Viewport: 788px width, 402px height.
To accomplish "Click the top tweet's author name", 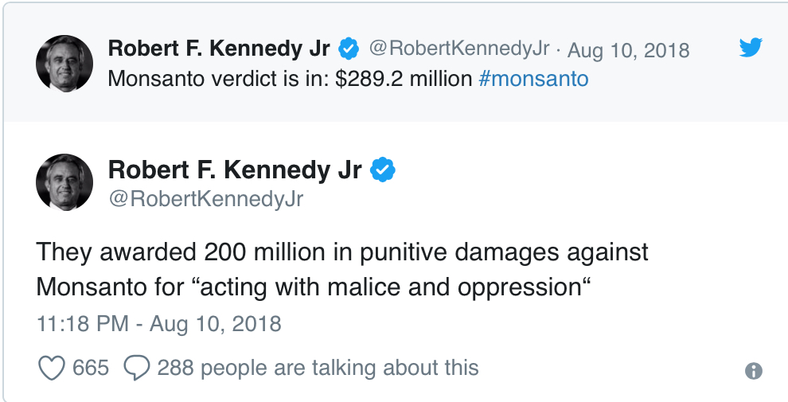I will 219,49.
